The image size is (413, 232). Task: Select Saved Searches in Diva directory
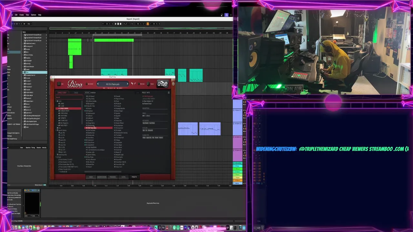(62, 155)
